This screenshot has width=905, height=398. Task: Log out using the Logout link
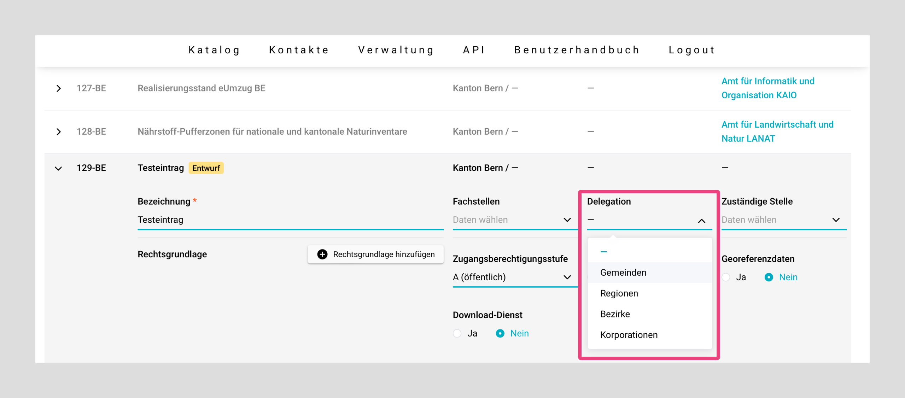[692, 50]
